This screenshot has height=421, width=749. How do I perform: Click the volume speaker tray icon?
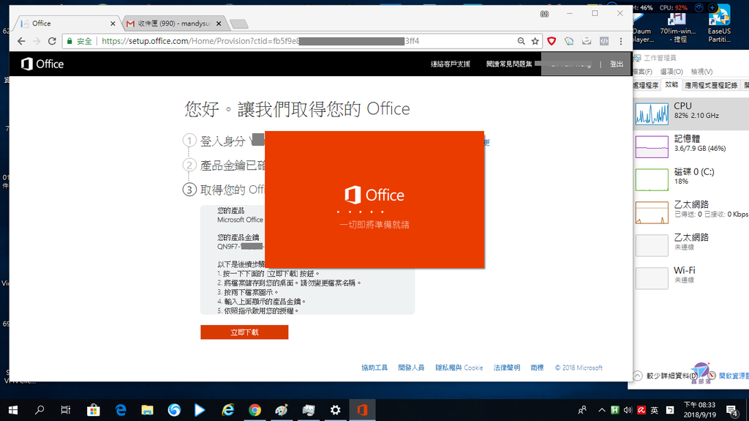628,410
